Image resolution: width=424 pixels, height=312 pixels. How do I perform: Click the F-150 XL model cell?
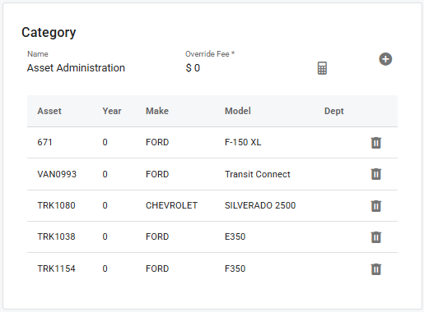coord(243,142)
